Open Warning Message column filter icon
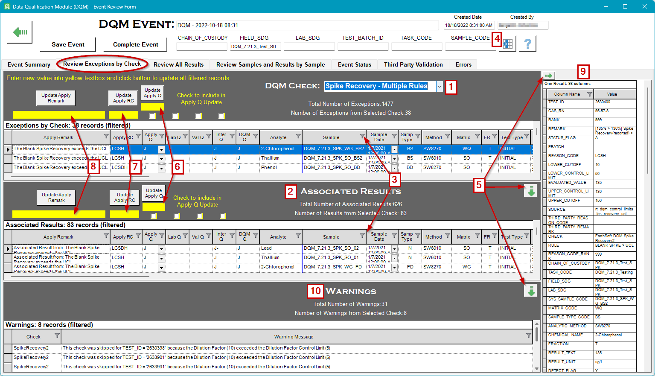The height and width of the screenshot is (376, 655). 529,335
